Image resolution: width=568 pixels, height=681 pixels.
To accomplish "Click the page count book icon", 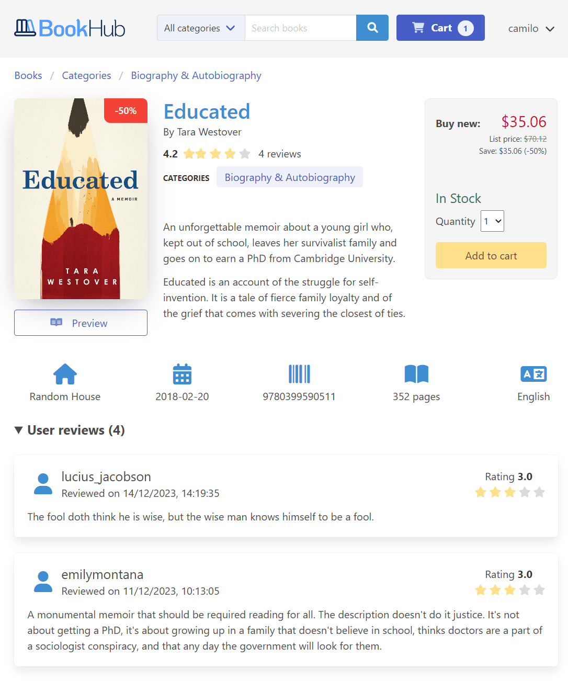I will tap(416, 374).
